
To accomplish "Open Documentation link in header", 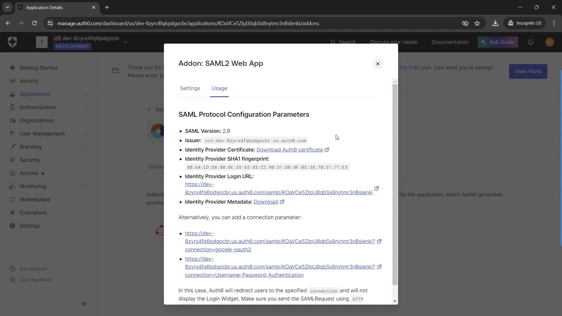I will [x=450, y=42].
